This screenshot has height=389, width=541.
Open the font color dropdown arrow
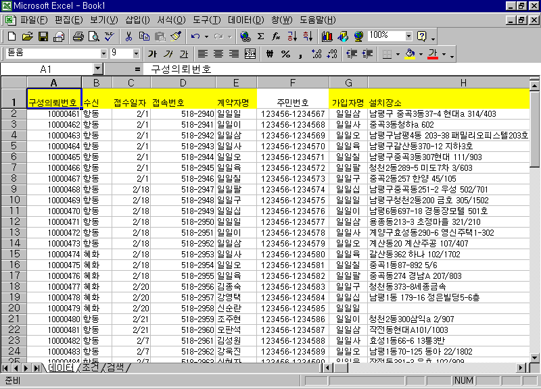coord(444,54)
